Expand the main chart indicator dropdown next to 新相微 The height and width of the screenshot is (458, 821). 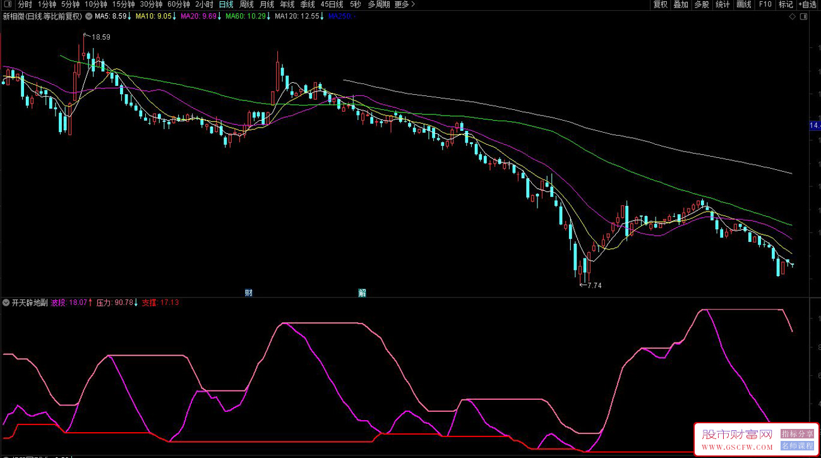[x=88, y=16]
